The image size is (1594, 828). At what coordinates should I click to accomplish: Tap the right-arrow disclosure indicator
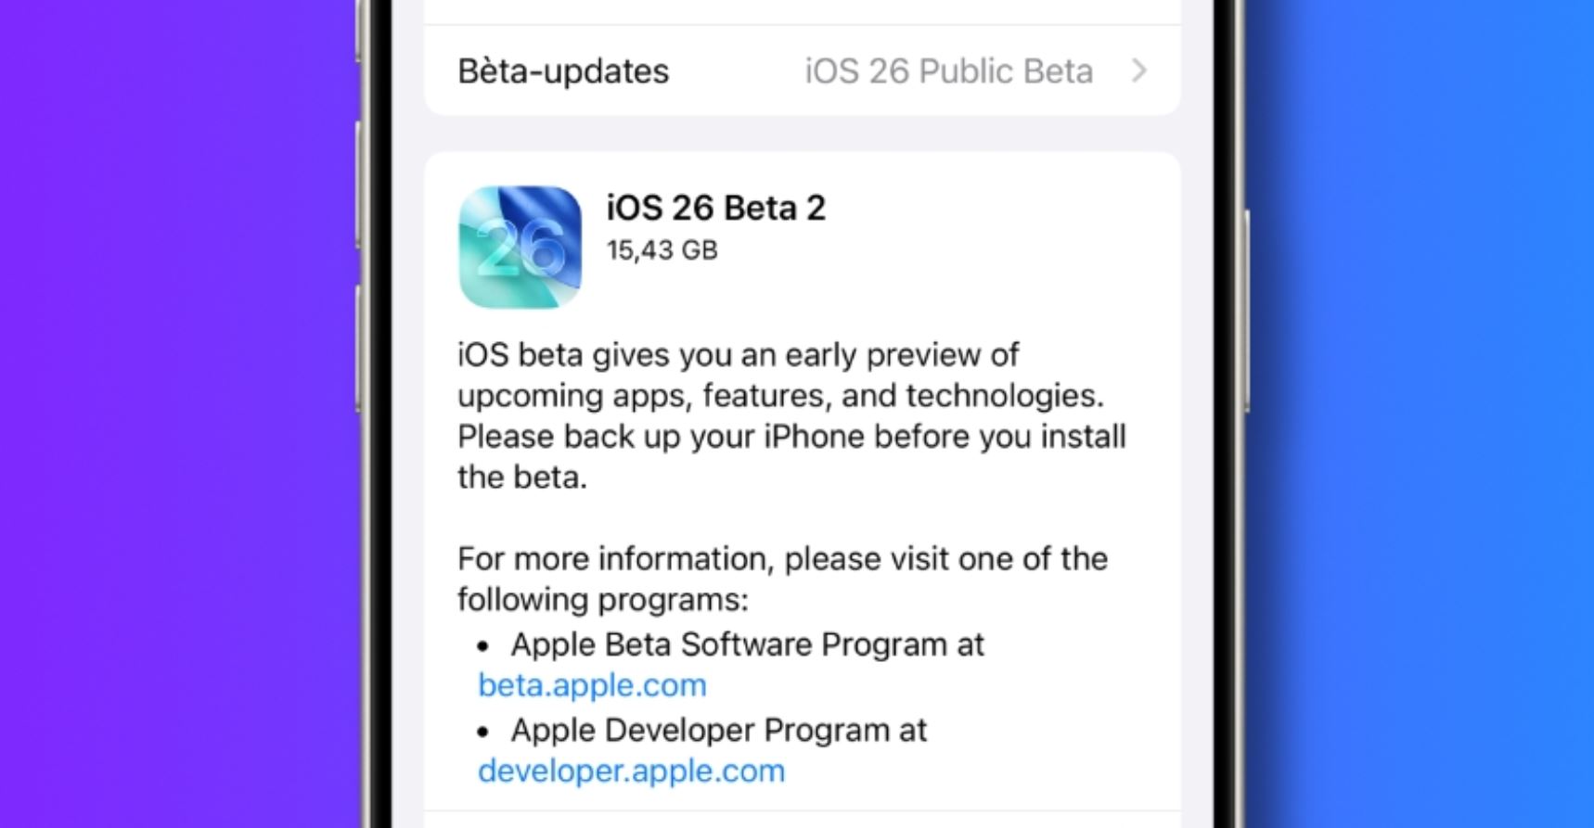click(1140, 70)
